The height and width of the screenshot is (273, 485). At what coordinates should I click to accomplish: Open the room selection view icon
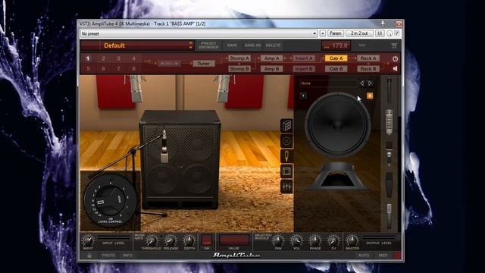(x=286, y=171)
